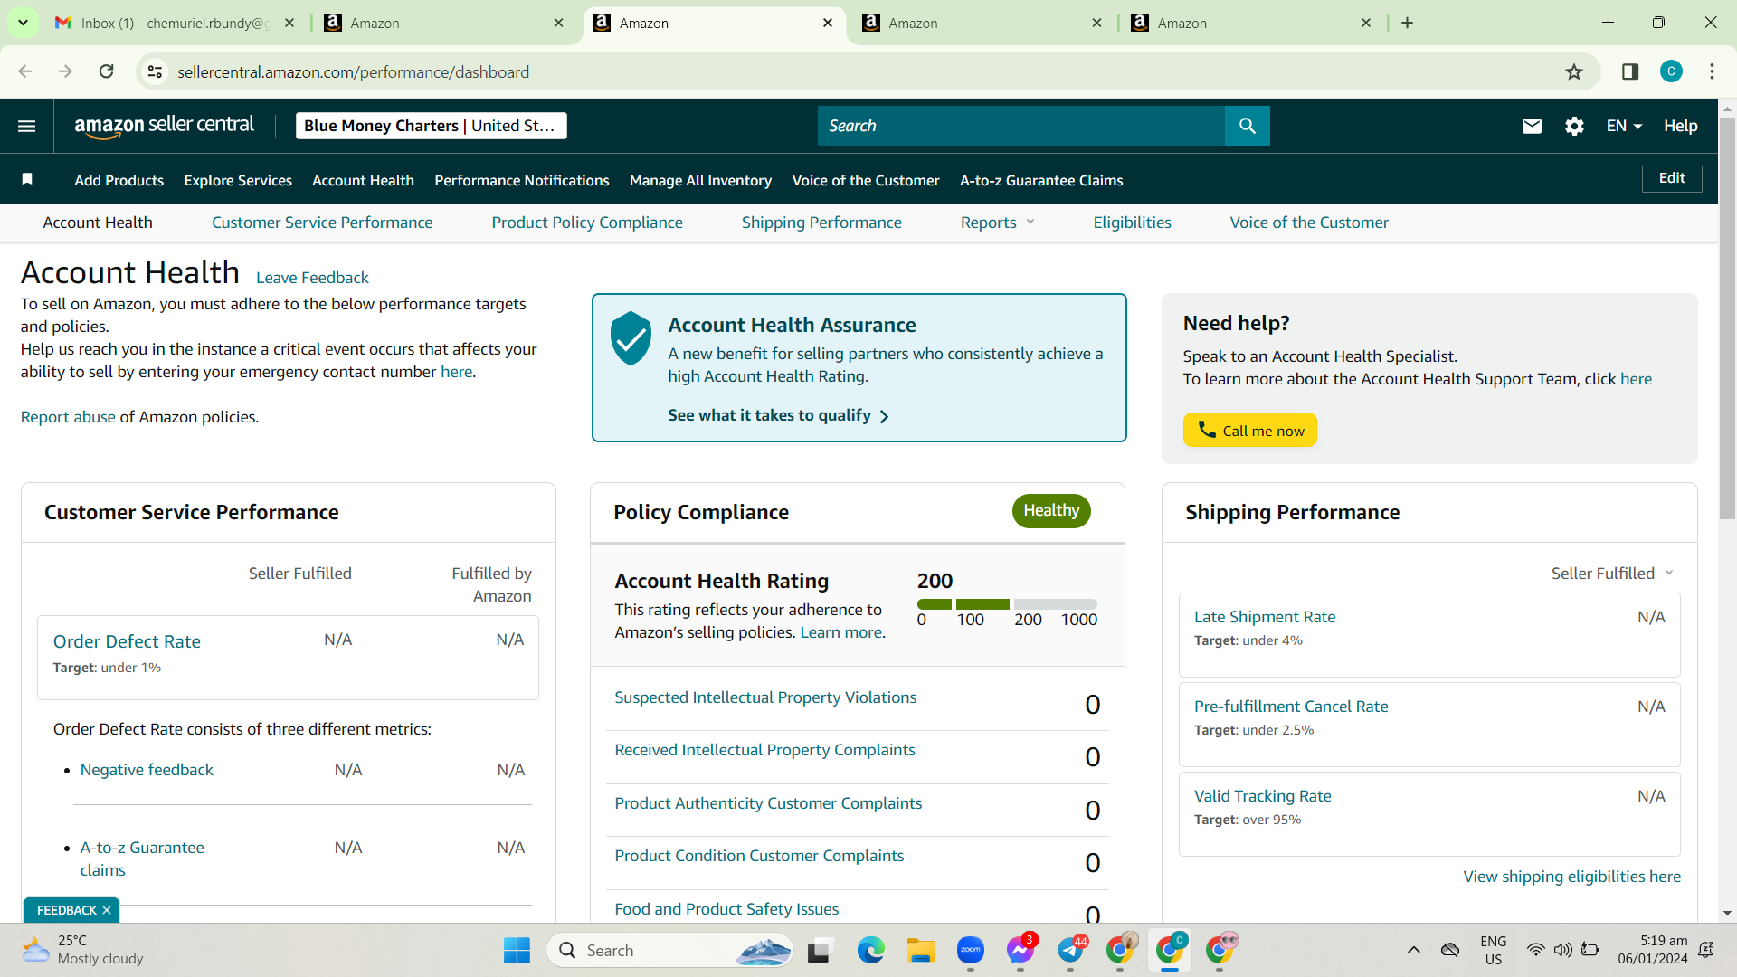Click the Seller Central search field

click(x=1020, y=126)
